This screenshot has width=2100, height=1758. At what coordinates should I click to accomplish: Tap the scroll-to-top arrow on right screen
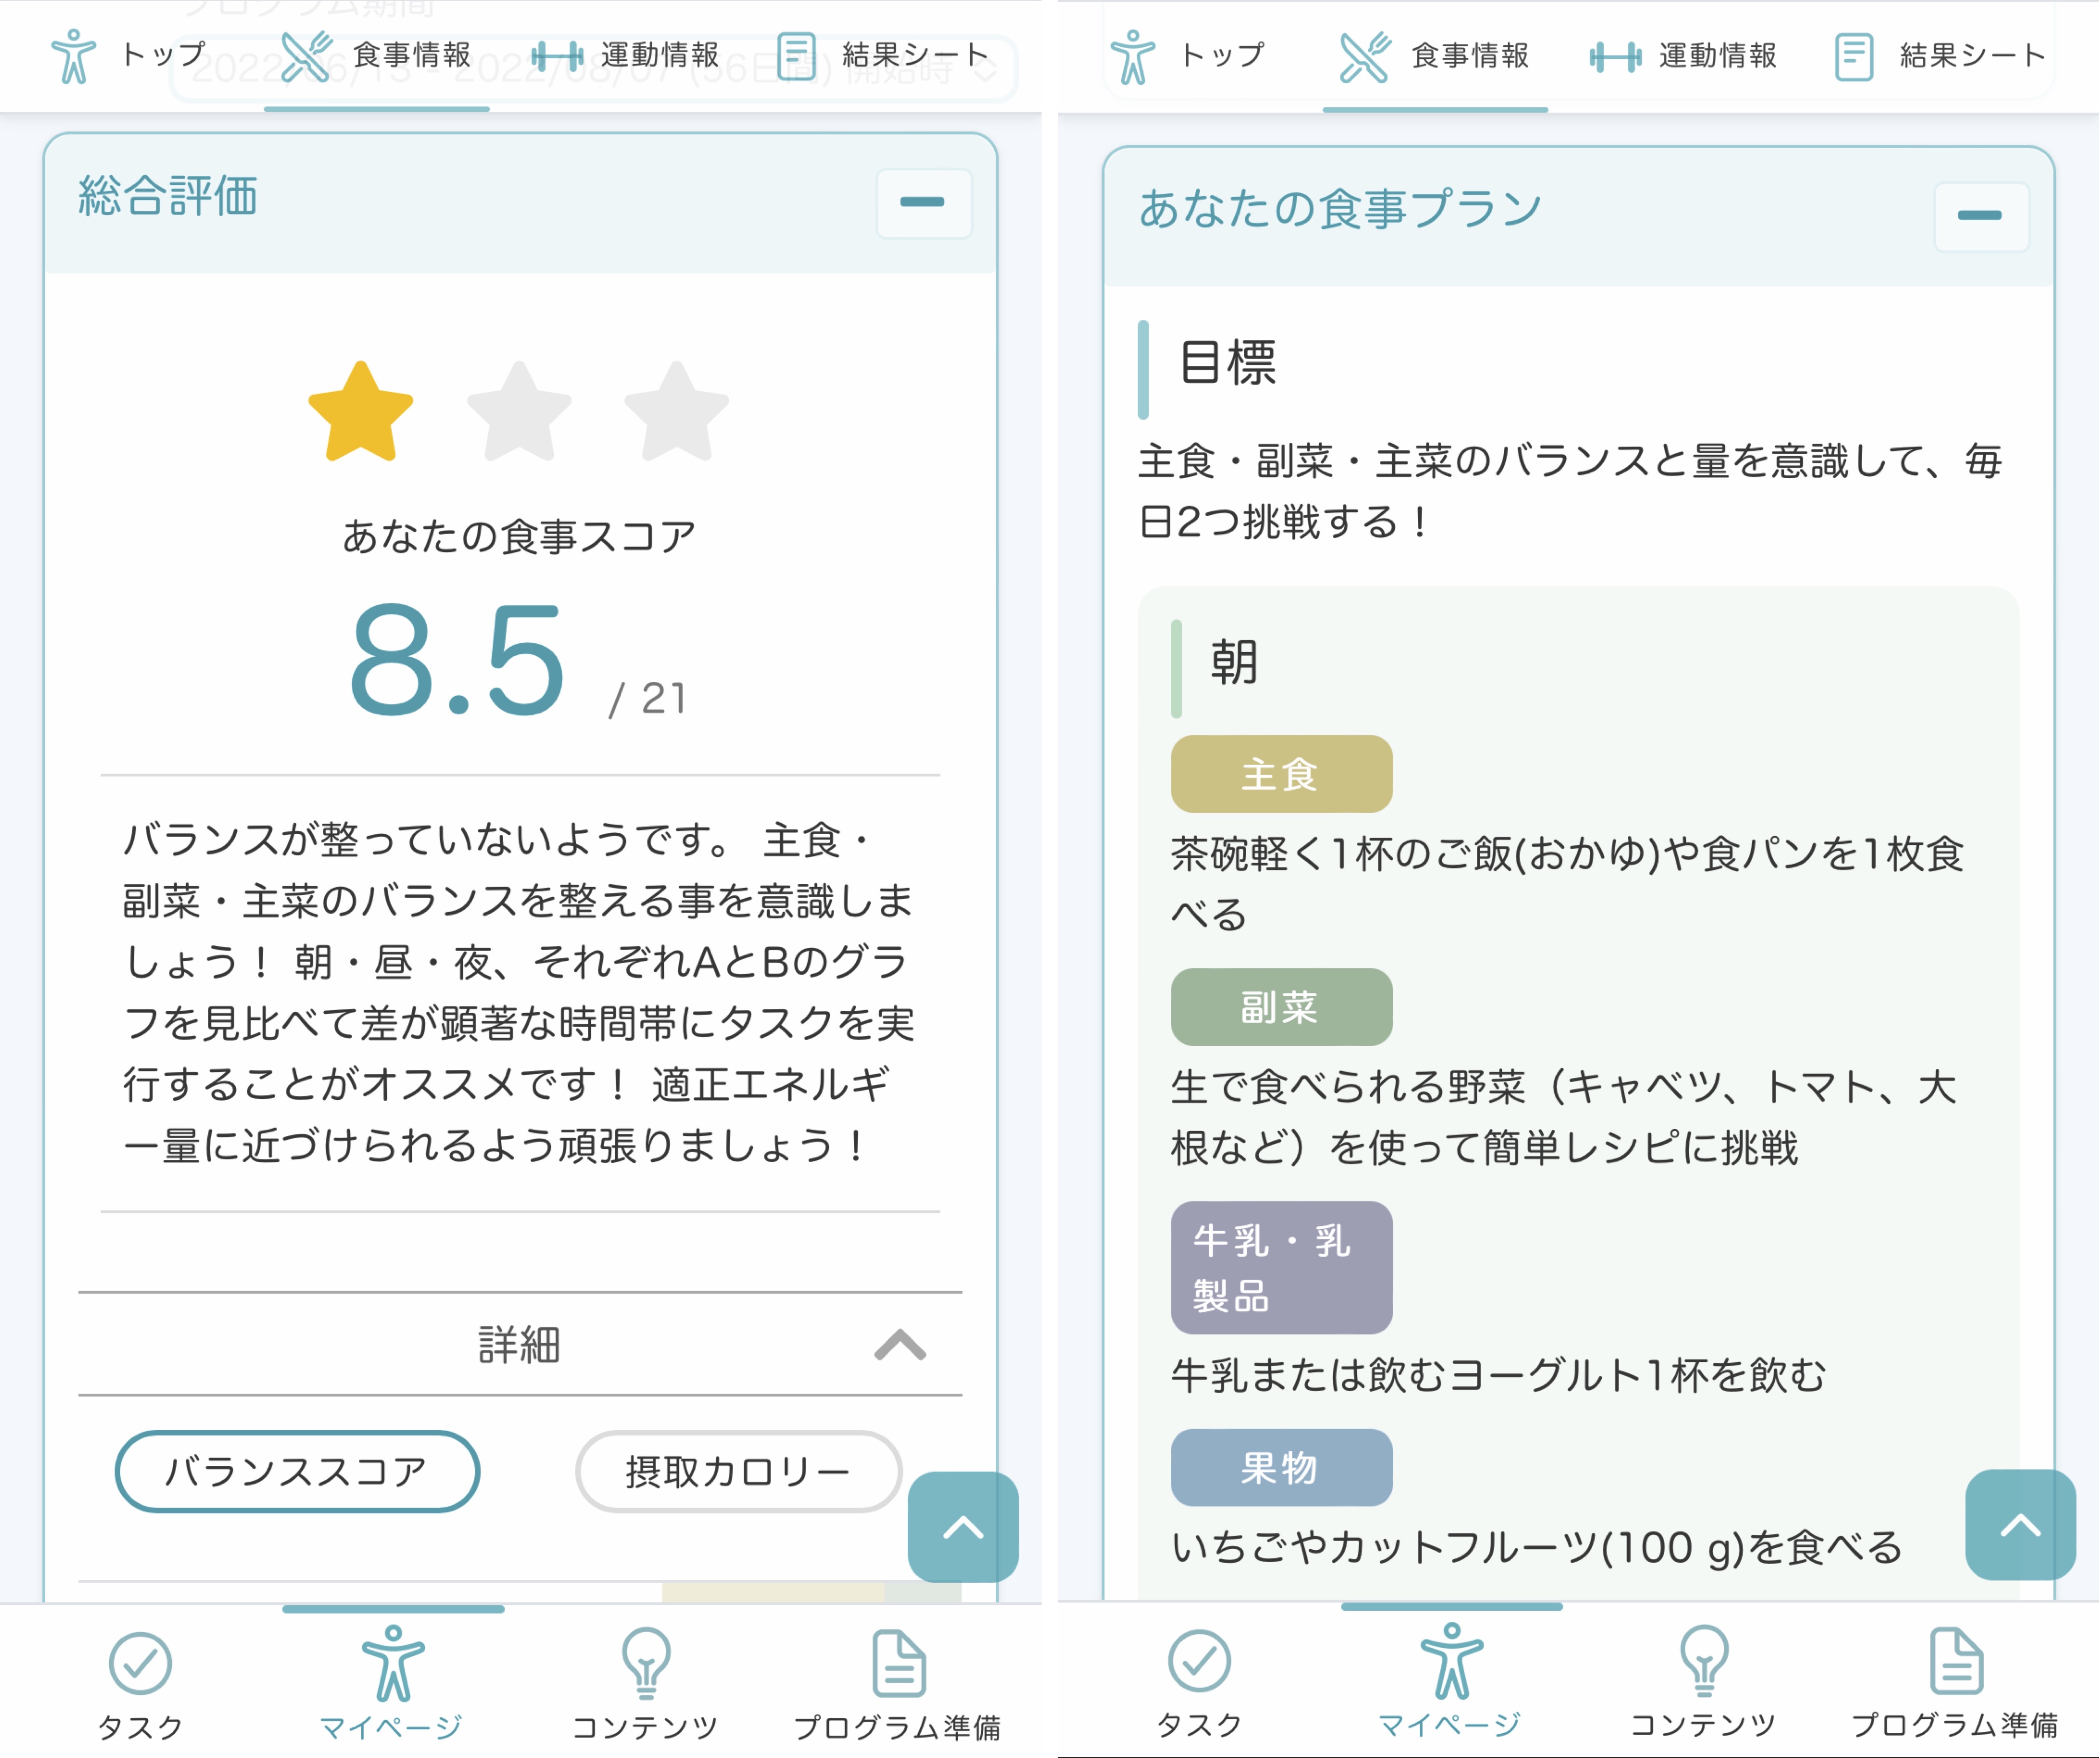[x=2020, y=1524]
